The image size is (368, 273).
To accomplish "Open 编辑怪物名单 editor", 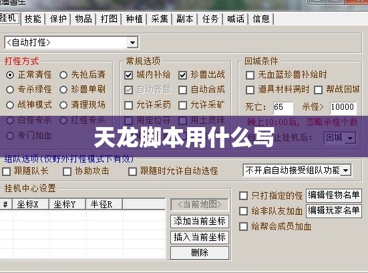I will [x=334, y=195].
